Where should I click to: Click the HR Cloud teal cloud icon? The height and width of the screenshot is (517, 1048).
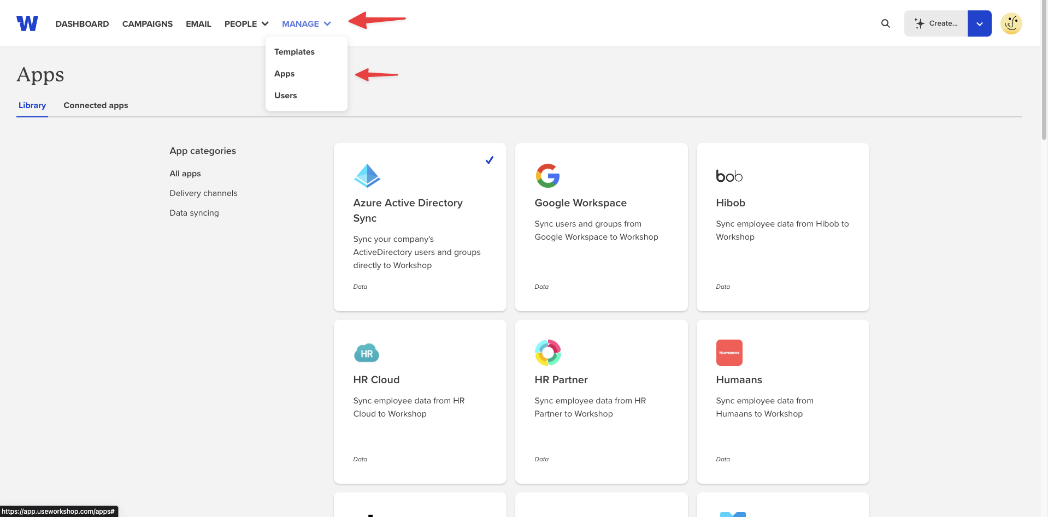tap(367, 353)
